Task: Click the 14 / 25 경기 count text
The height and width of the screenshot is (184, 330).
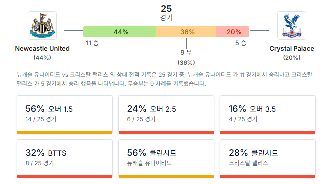Action: [41, 119]
